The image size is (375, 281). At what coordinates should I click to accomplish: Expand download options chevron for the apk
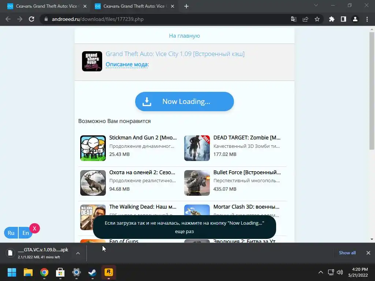tap(78, 253)
